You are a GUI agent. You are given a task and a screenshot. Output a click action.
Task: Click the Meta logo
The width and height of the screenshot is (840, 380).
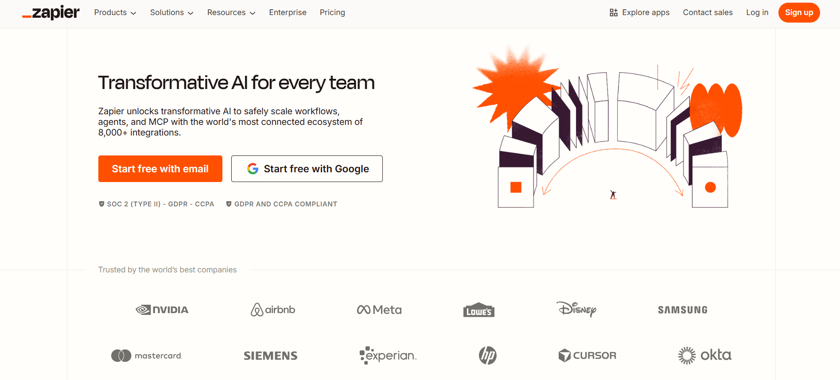[379, 310]
